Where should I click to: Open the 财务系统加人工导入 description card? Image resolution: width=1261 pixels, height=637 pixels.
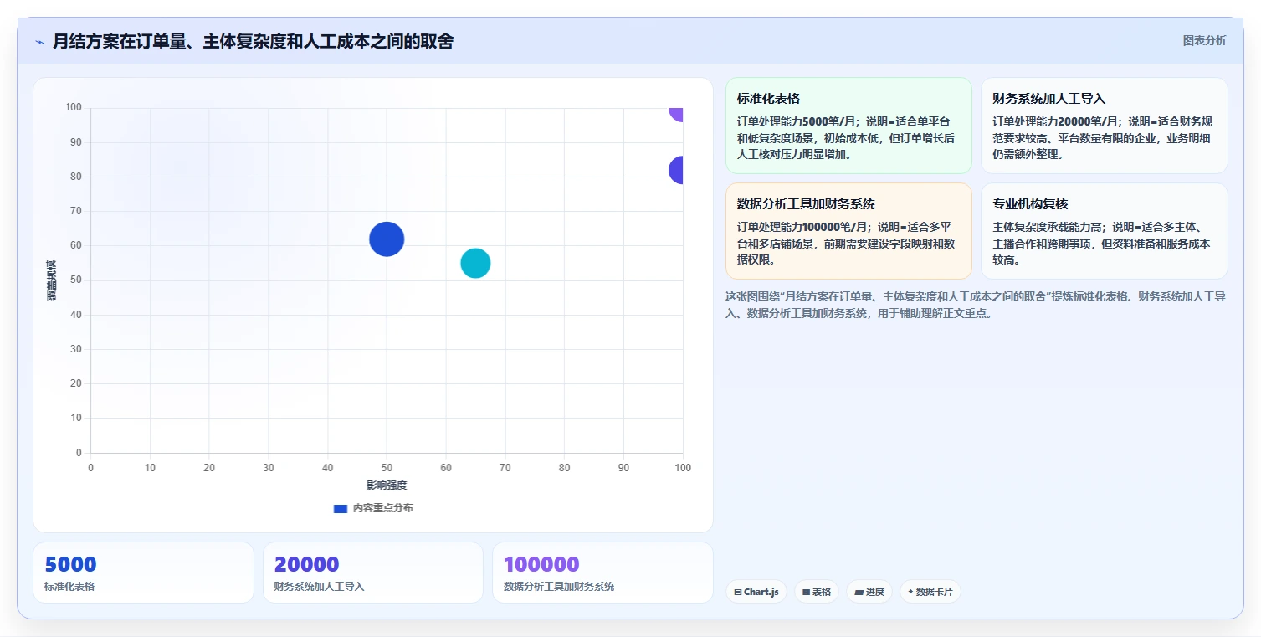[x=1105, y=126]
